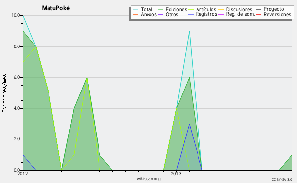Click the 10.0 y-axis label
This screenshot has height=183, width=297.
16,15
